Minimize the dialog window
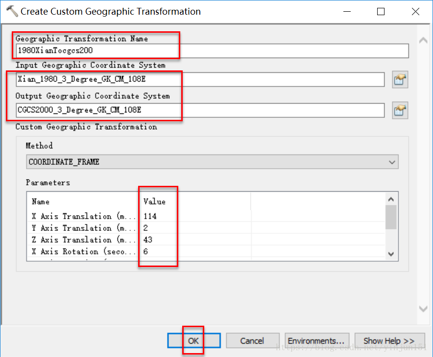The image size is (433, 357). [347, 12]
